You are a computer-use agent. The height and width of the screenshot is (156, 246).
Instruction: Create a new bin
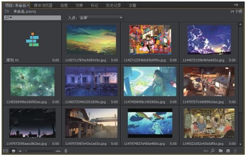pos(221,151)
